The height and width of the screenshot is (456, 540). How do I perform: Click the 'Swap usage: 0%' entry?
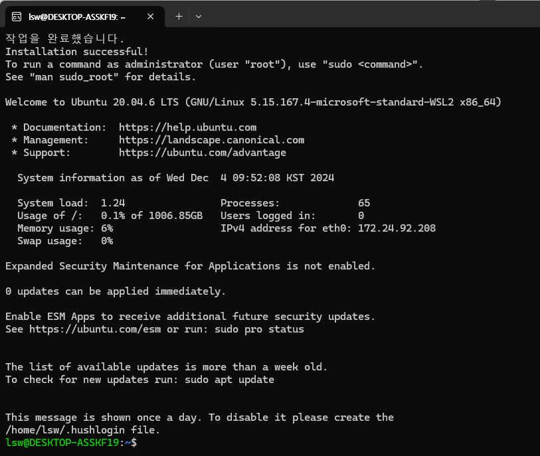coord(66,241)
